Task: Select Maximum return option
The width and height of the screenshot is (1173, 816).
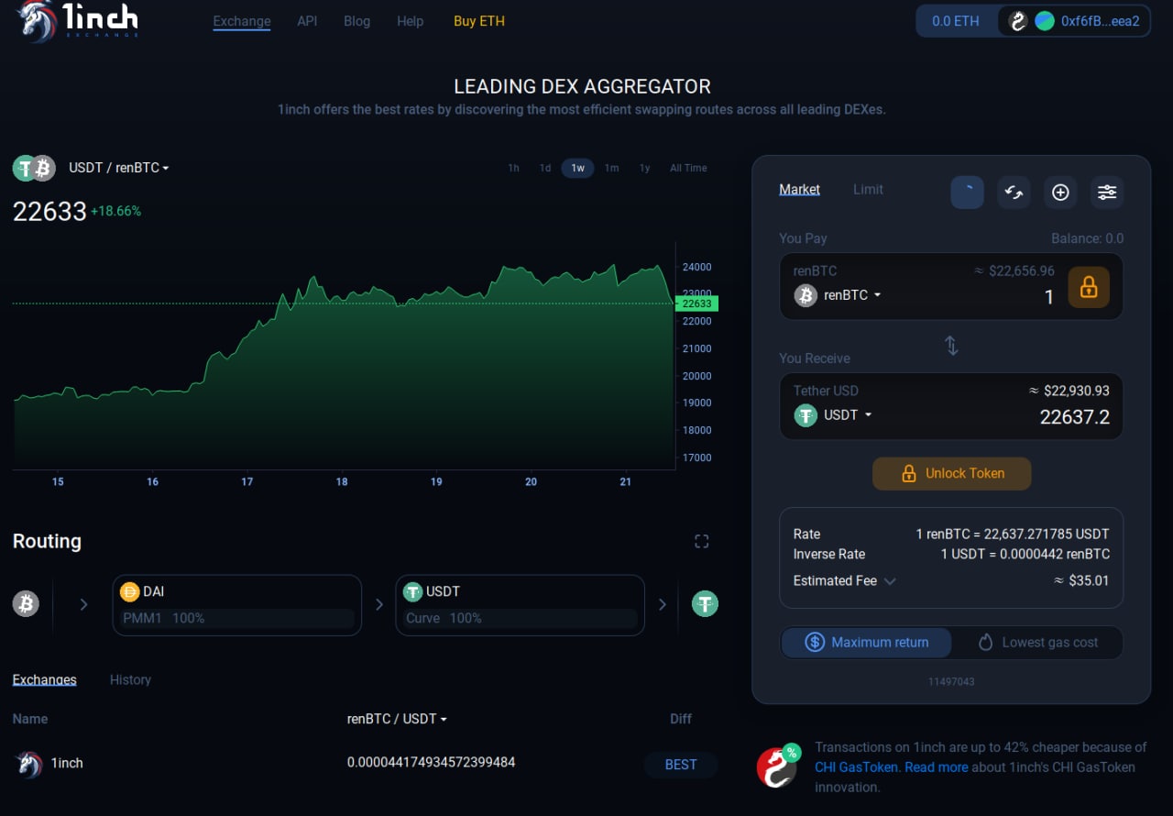Action: pyautogui.click(x=866, y=643)
